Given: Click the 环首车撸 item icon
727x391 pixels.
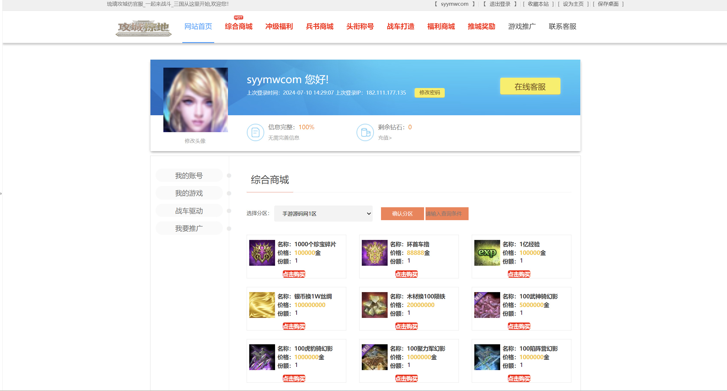Looking at the screenshot, I should pos(374,253).
